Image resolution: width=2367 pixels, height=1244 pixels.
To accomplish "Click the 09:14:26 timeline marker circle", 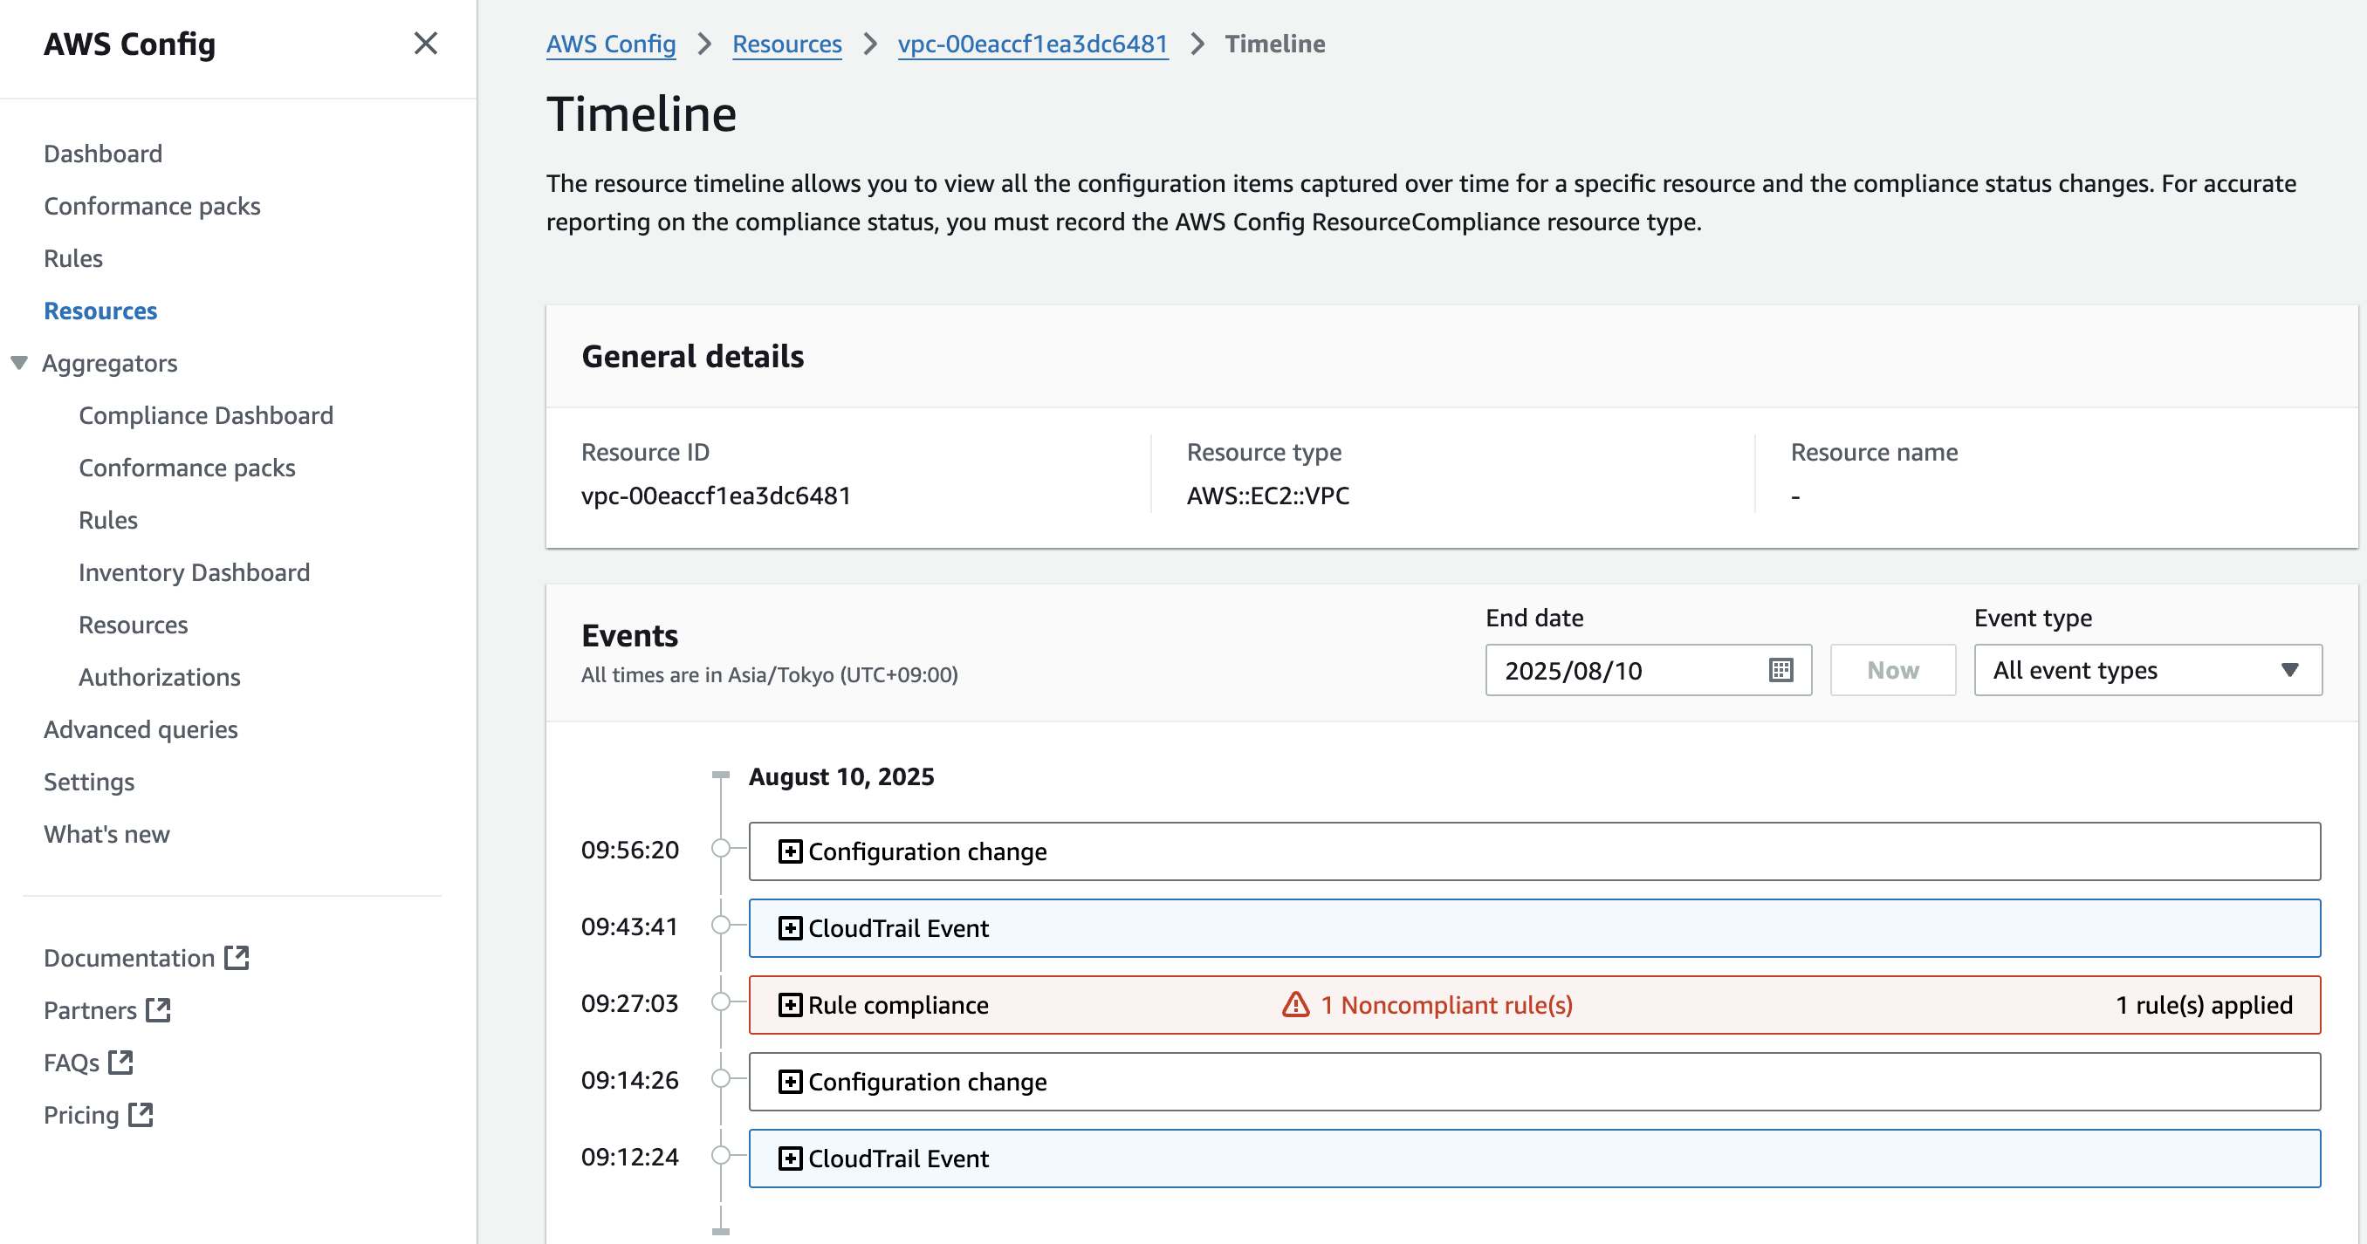I will pos(721,1078).
